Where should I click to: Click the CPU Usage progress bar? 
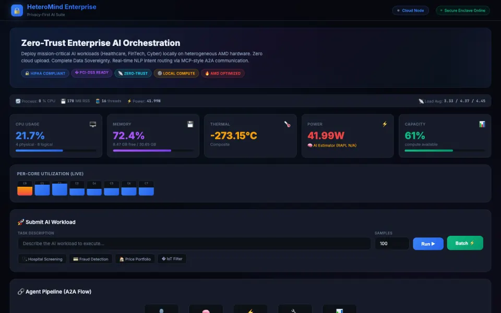click(56, 150)
